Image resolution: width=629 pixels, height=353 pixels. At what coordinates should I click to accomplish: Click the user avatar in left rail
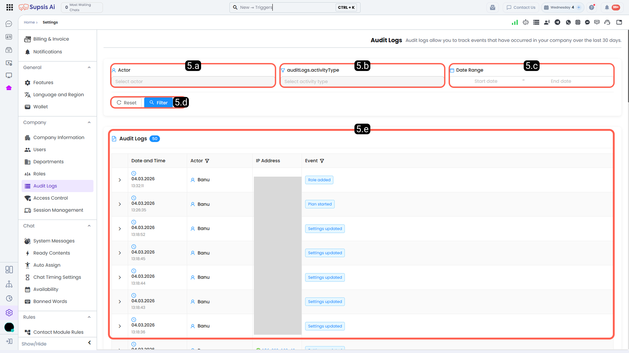(9, 327)
